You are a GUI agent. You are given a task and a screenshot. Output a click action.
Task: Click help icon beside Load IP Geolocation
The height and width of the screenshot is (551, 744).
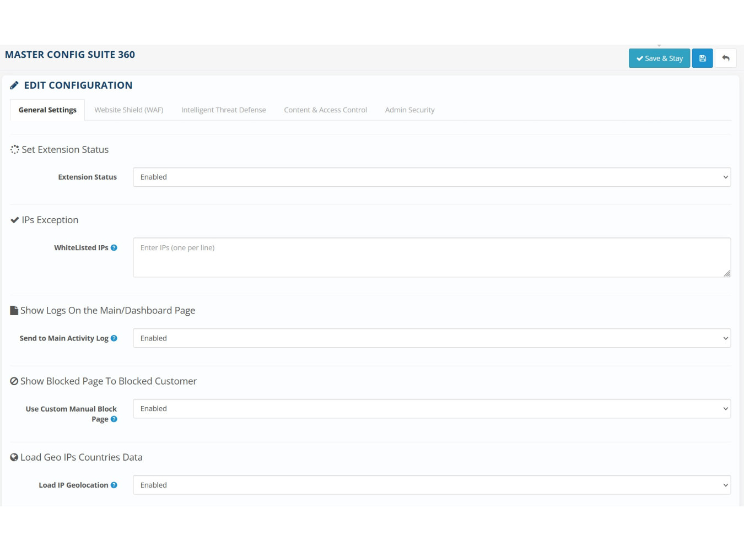tap(114, 485)
